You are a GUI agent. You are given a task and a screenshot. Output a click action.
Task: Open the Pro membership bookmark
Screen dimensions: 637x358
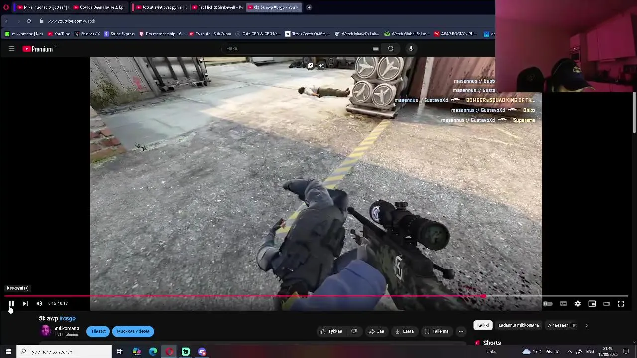click(162, 34)
